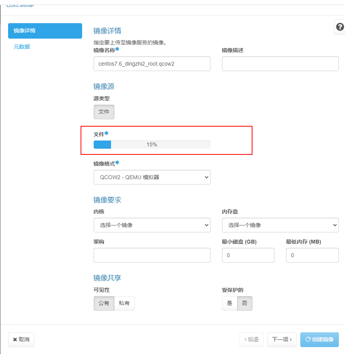Select the 文件 source type button
Screen dimensions: 345x354
[x=104, y=112]
